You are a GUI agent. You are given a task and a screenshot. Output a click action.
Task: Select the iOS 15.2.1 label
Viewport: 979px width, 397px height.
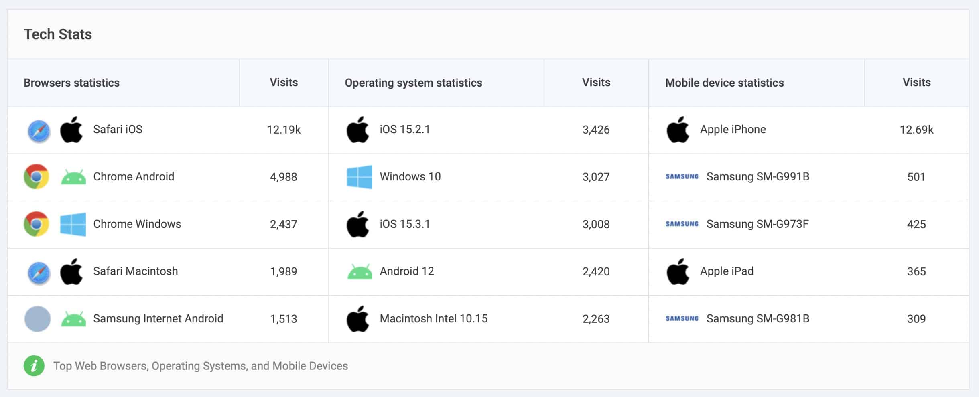pos(405,130)
